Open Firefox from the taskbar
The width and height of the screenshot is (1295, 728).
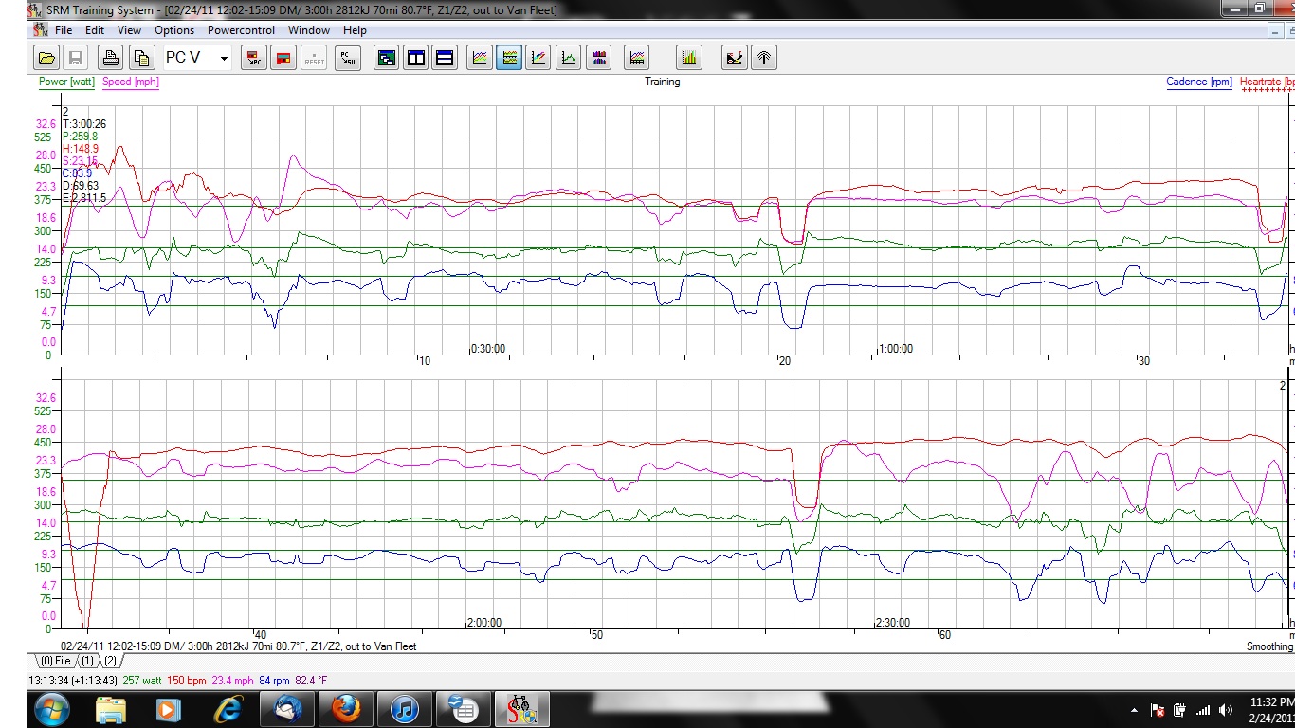(345, 709)
